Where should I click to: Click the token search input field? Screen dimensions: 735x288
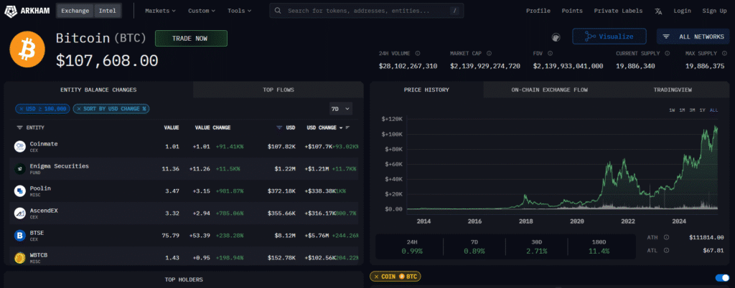[x=367, y=10]
